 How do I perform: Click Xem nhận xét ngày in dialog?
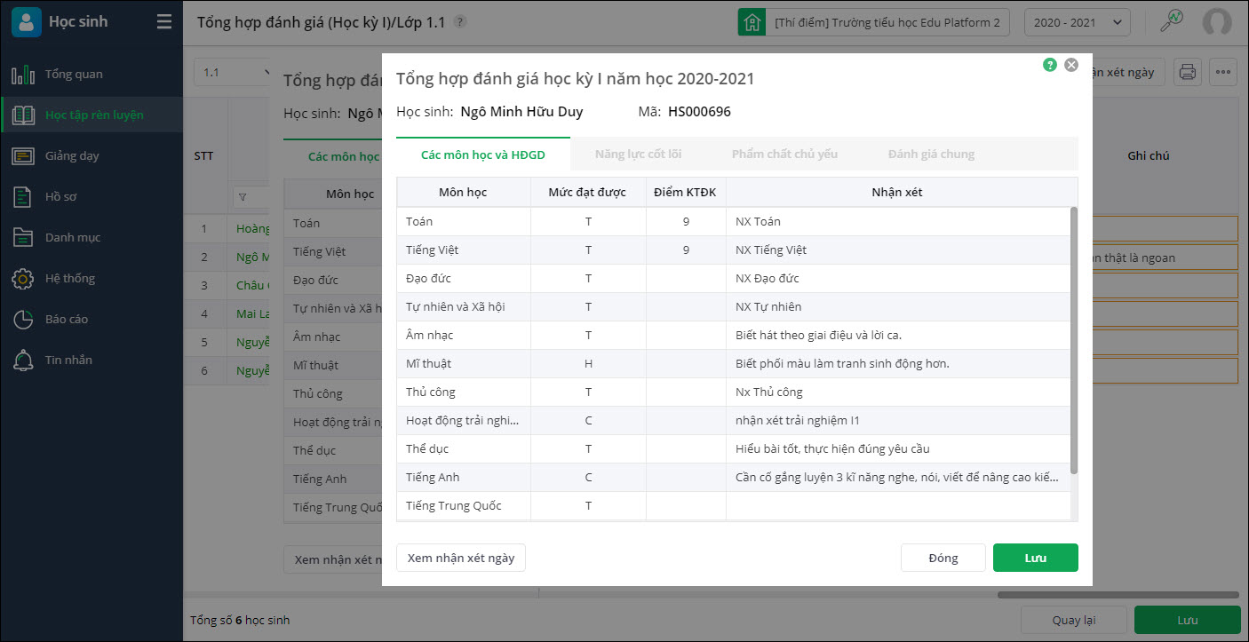point(461,558)
